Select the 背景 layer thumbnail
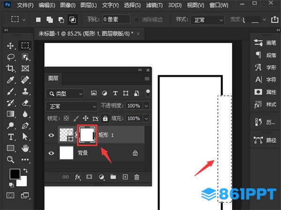The image size is (281, 210). click(67, 153)
